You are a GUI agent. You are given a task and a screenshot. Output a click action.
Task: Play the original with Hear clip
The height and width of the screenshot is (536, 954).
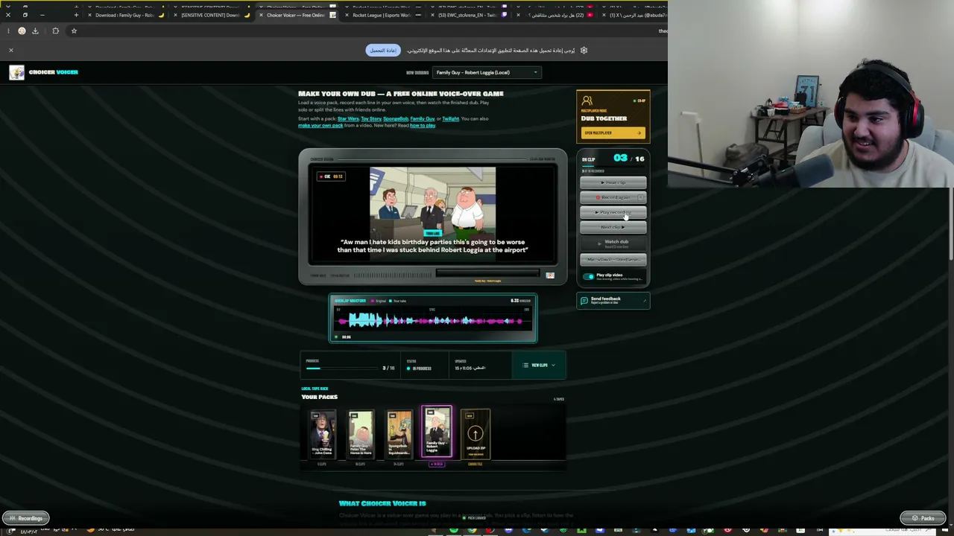[x=613, y=182]
